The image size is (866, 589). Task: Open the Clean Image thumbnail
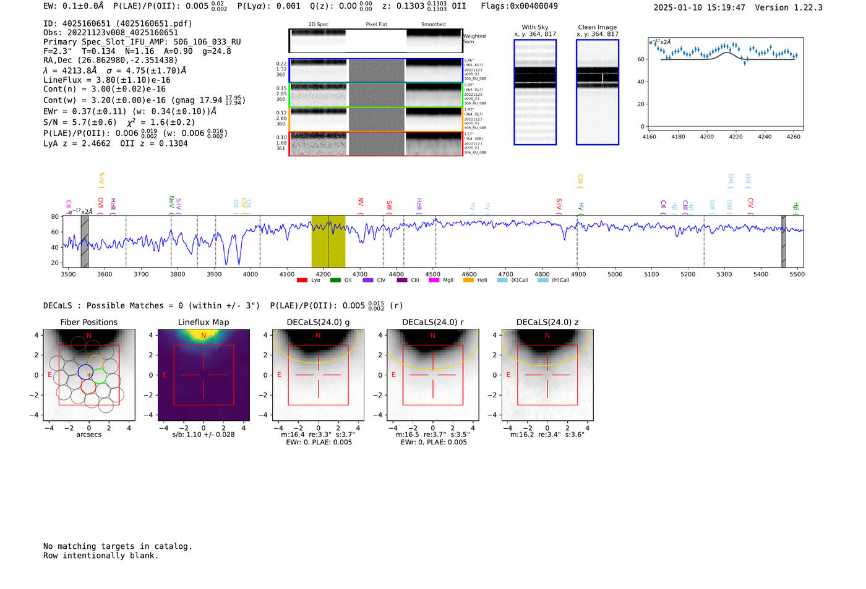tap(597, 92)
